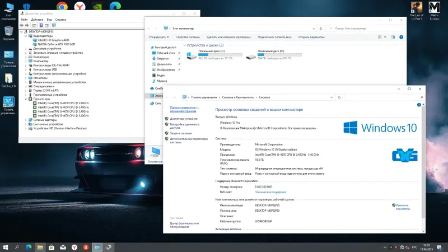Open Файл menu in Device Manager

tap(24, 20)
